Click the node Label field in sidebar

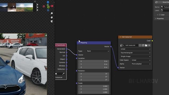[x=165, y=11]
